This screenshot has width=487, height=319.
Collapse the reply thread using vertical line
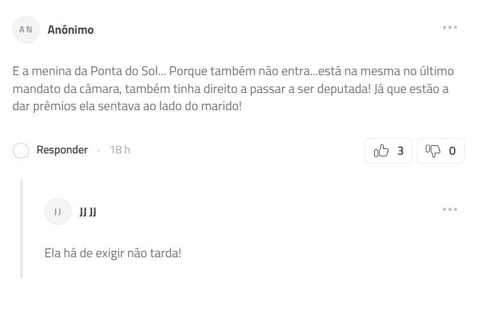[x=22, y=229]
